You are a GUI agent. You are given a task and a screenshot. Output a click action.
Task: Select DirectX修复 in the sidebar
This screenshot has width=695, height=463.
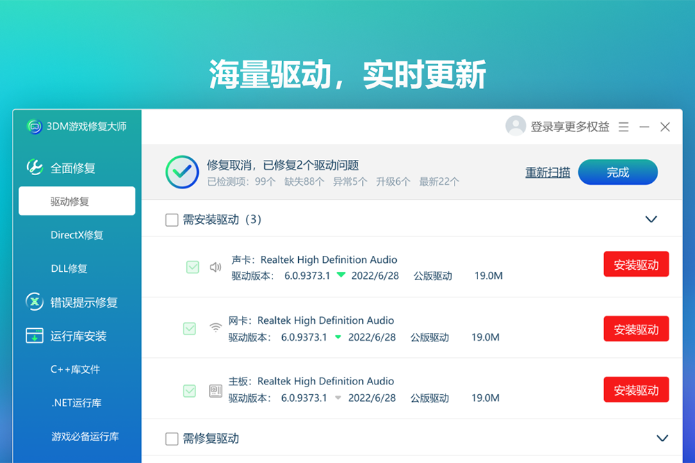tap(77, 235)
